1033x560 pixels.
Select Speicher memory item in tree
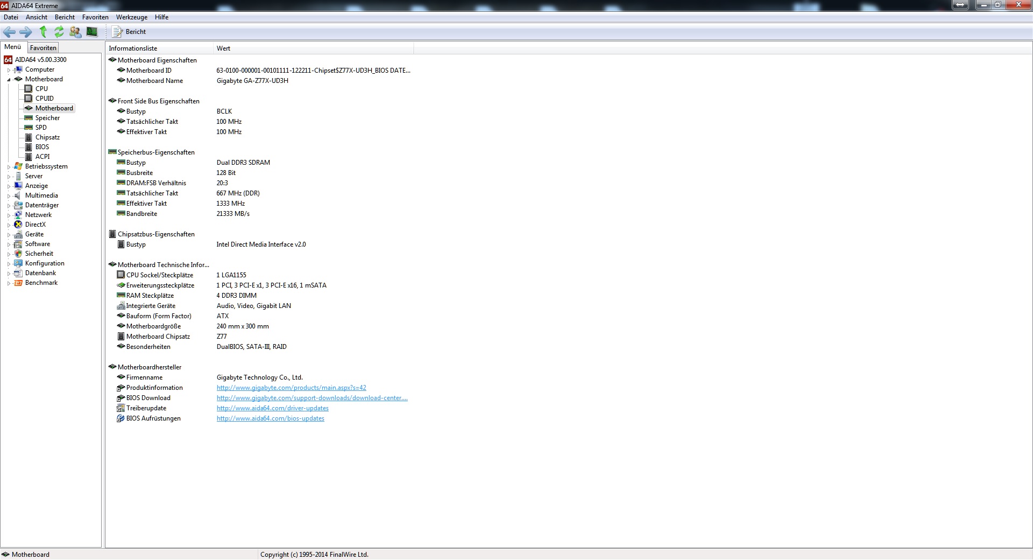(x=47, y=118)
